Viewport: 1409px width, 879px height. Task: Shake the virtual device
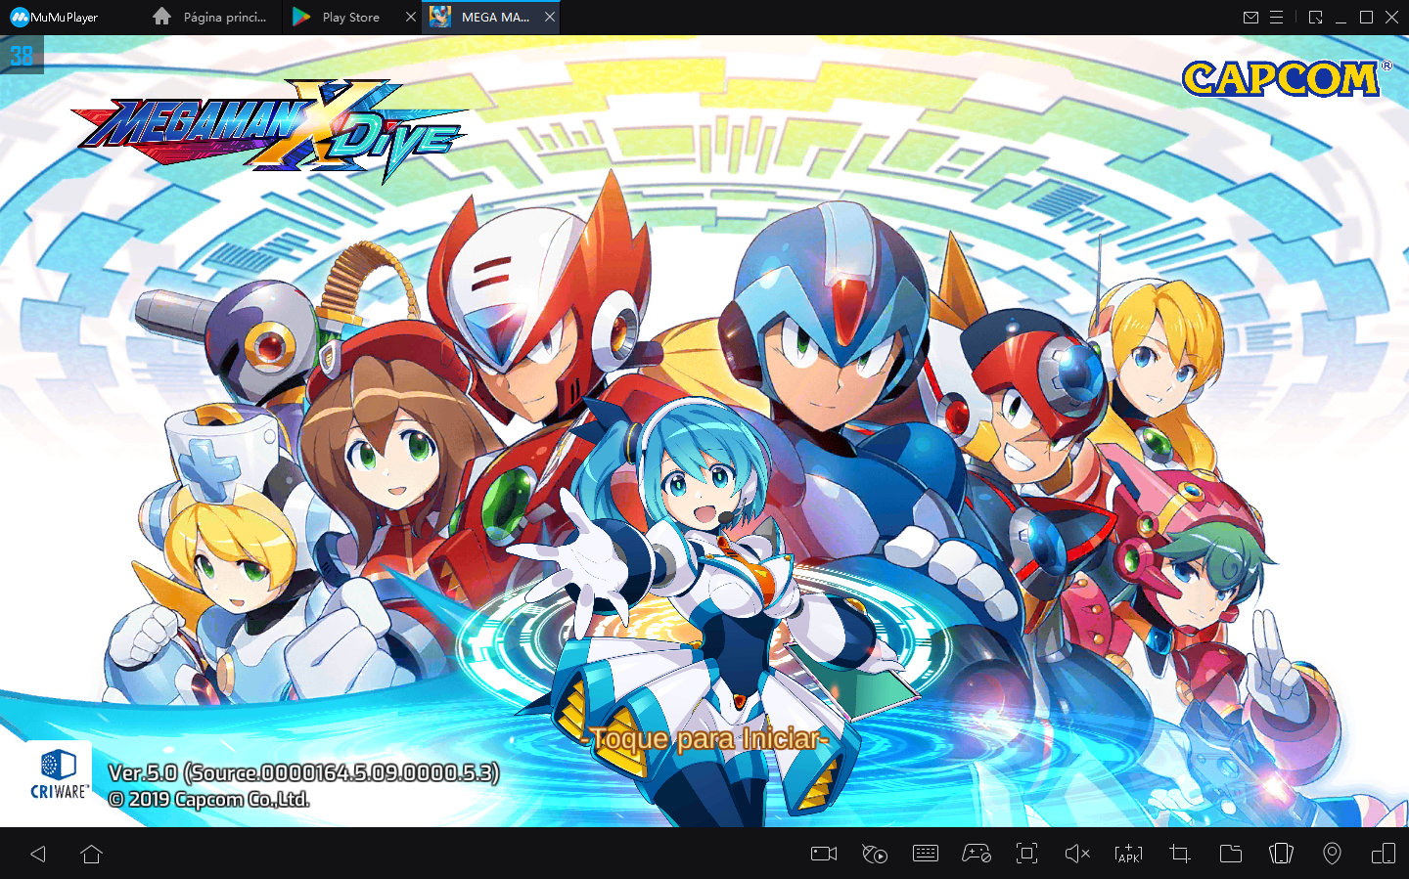click(1282, 854)
